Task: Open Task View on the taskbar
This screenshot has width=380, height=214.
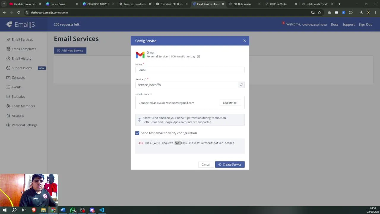Action: 24,210
